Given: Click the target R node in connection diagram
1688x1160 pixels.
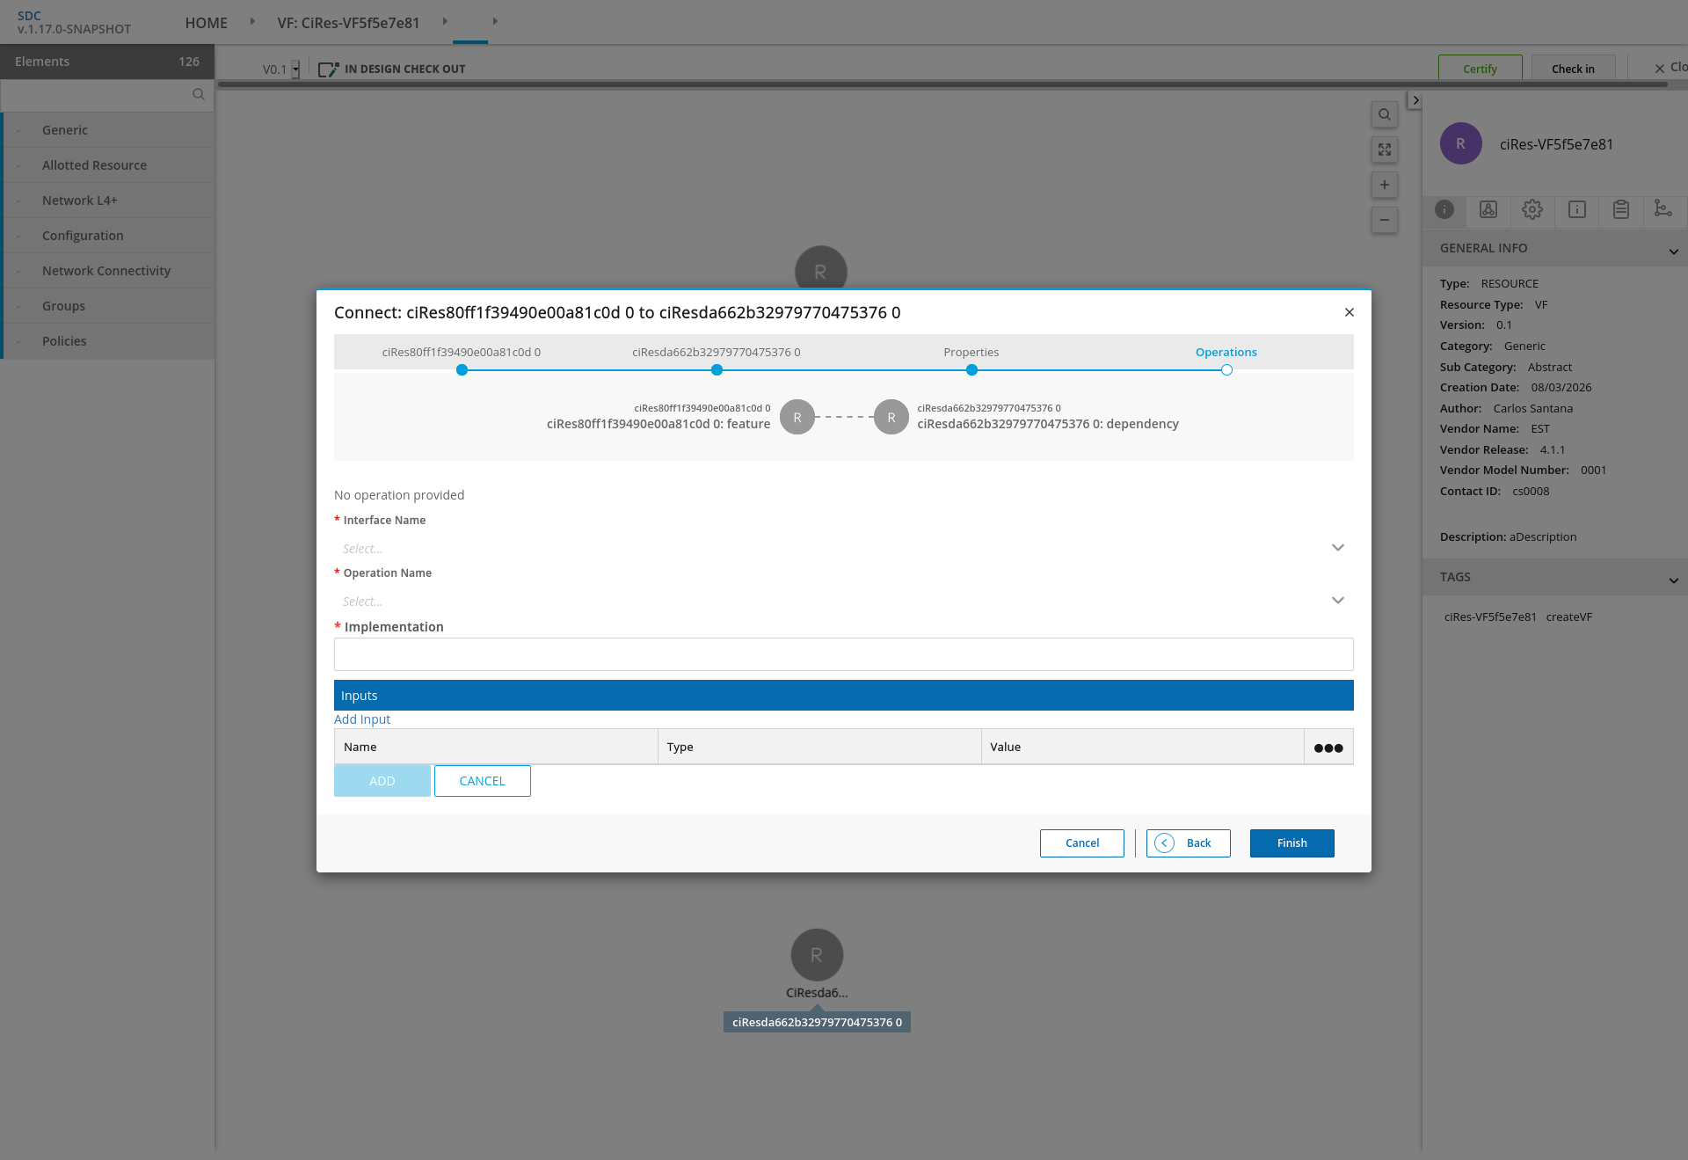Looking at the screenshot, I should (x=891, y=418).
